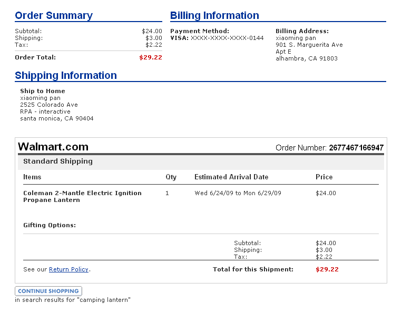Open the Return Policy link
The image size is (402, 314).
click(68, 269)
